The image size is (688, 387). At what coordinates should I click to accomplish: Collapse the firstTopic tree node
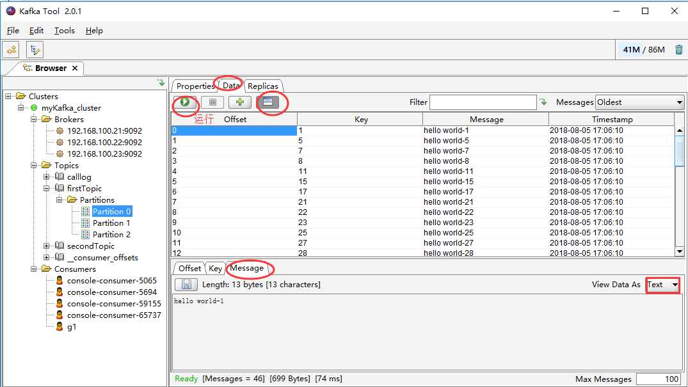coord(47,189)
